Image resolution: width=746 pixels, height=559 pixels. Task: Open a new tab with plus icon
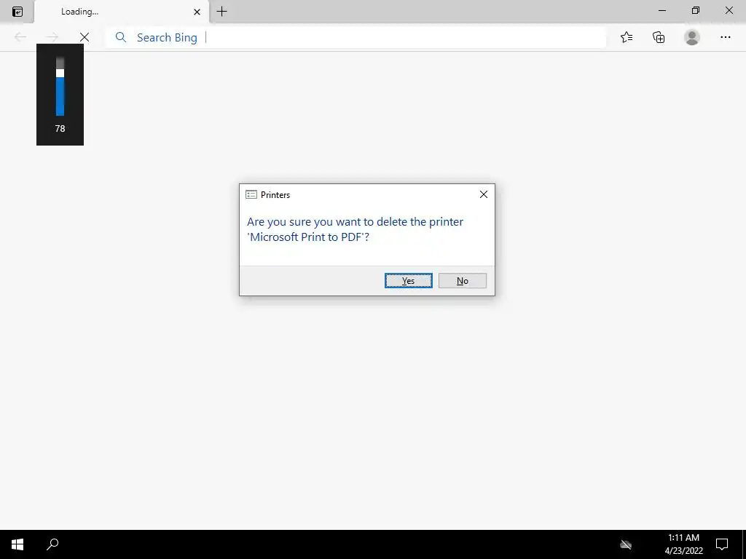click(x=221, y=12)
